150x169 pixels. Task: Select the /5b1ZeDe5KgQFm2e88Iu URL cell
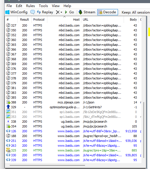pos(102,112)
